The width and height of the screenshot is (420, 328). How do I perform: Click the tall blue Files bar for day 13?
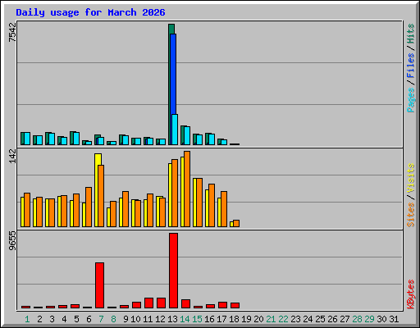[x=173, y=74]
